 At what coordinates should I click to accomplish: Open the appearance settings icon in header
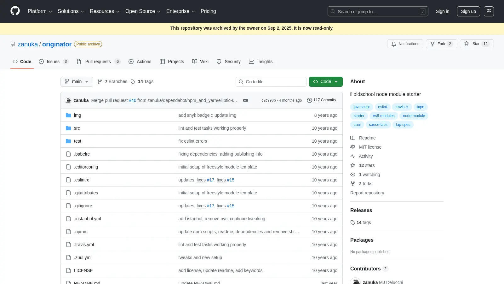489,11
